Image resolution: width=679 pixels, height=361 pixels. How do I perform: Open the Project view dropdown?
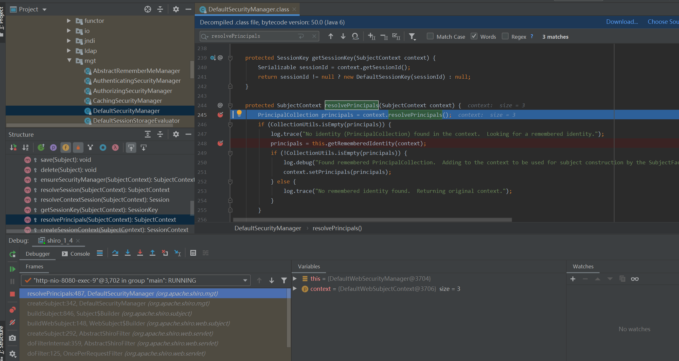click(44, 10)
